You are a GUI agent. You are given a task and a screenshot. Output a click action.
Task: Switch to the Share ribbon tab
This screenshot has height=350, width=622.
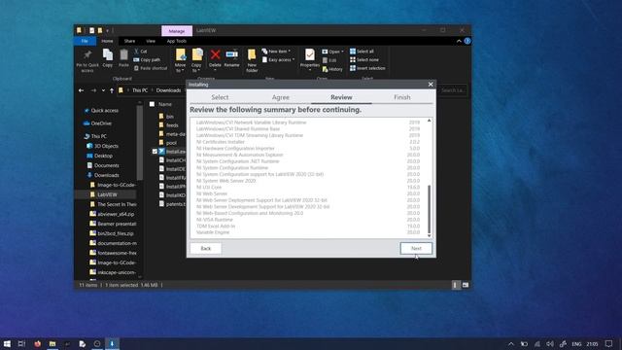click(129, 41)
